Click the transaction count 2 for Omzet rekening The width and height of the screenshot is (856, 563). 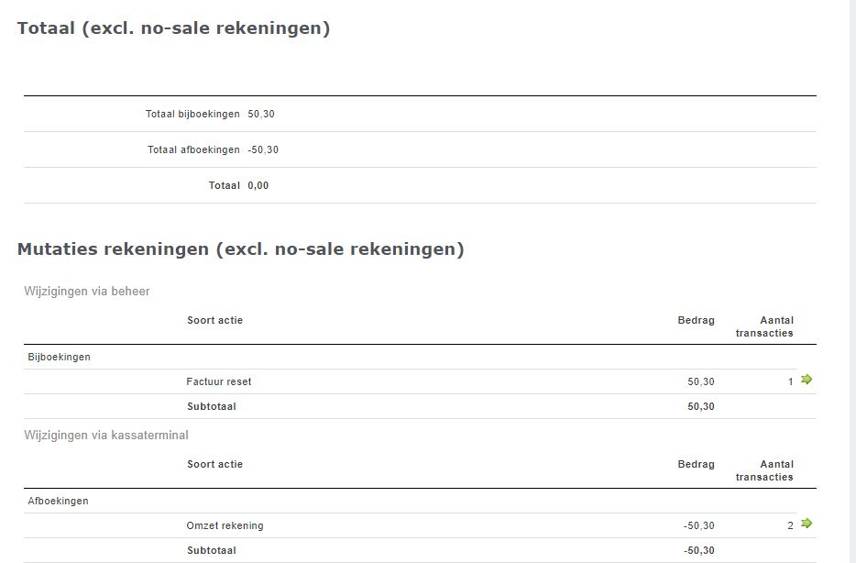[x=791, y=525]
